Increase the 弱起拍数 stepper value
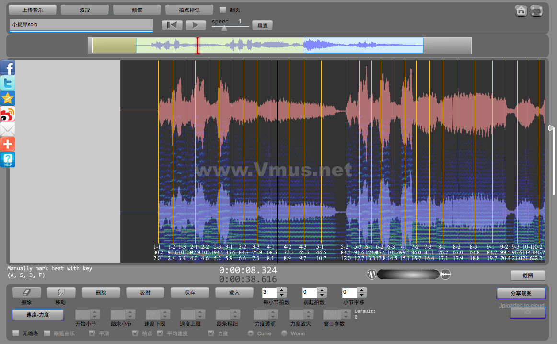Viewport: 557px width, 344px height. coord(322,290)
